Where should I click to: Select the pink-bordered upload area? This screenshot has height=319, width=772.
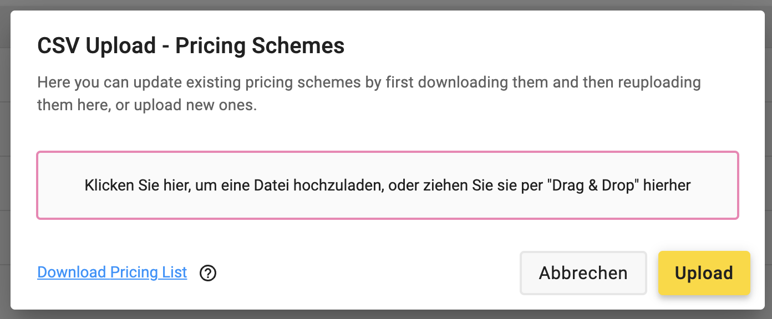pyautogui.click(x=388, y=186)
